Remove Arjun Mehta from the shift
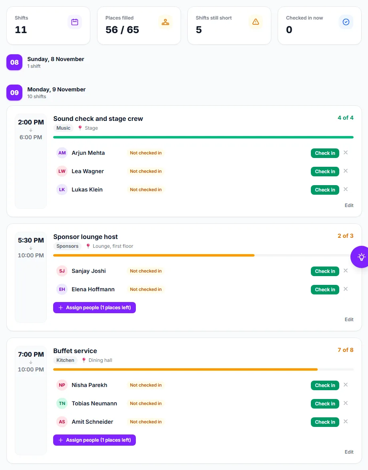368x470 pixels. click(346, 152)
